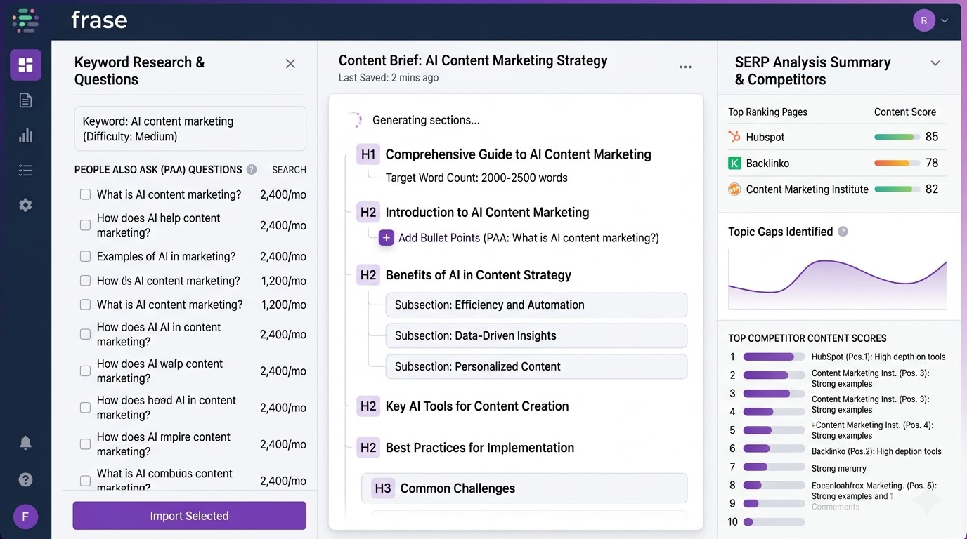The width and height of the screenshot is (967, 539).
Task: Click the Add Bullet Points link
Action: 439,238
